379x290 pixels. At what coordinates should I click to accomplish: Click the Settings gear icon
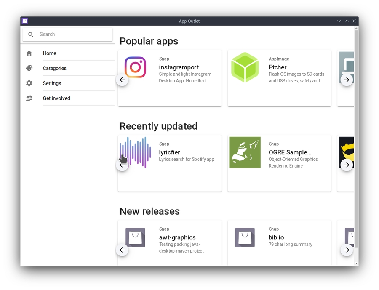[29, 83]
